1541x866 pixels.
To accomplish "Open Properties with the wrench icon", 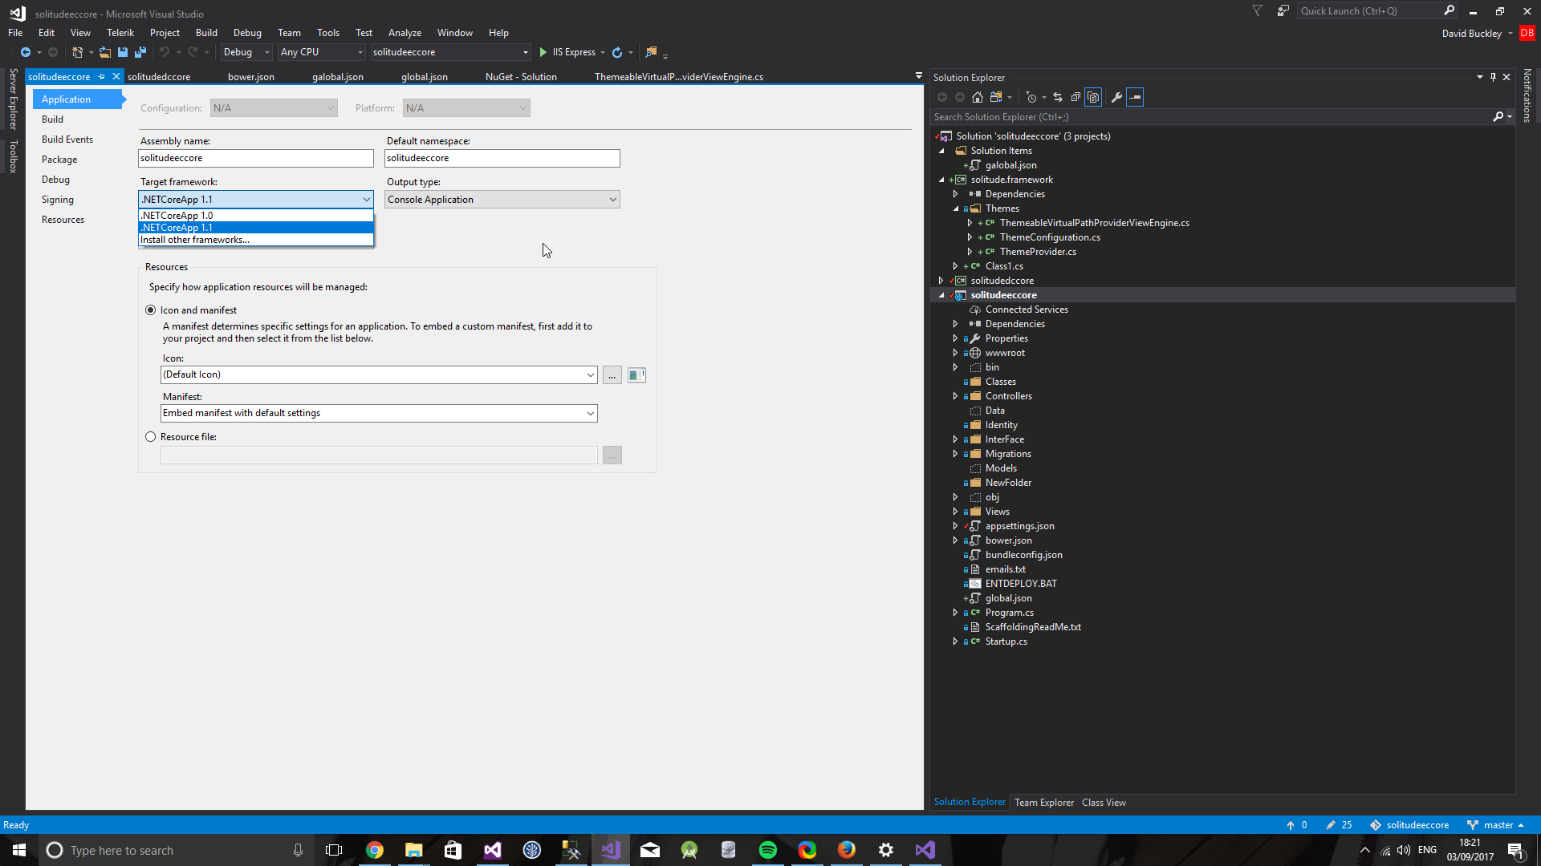I will [x=1116, y=97].
